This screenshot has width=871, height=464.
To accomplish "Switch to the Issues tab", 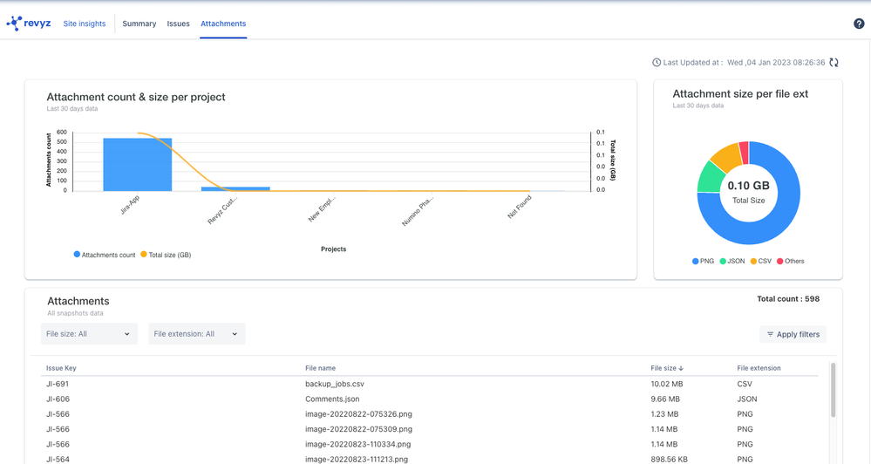I will [179, 24].
